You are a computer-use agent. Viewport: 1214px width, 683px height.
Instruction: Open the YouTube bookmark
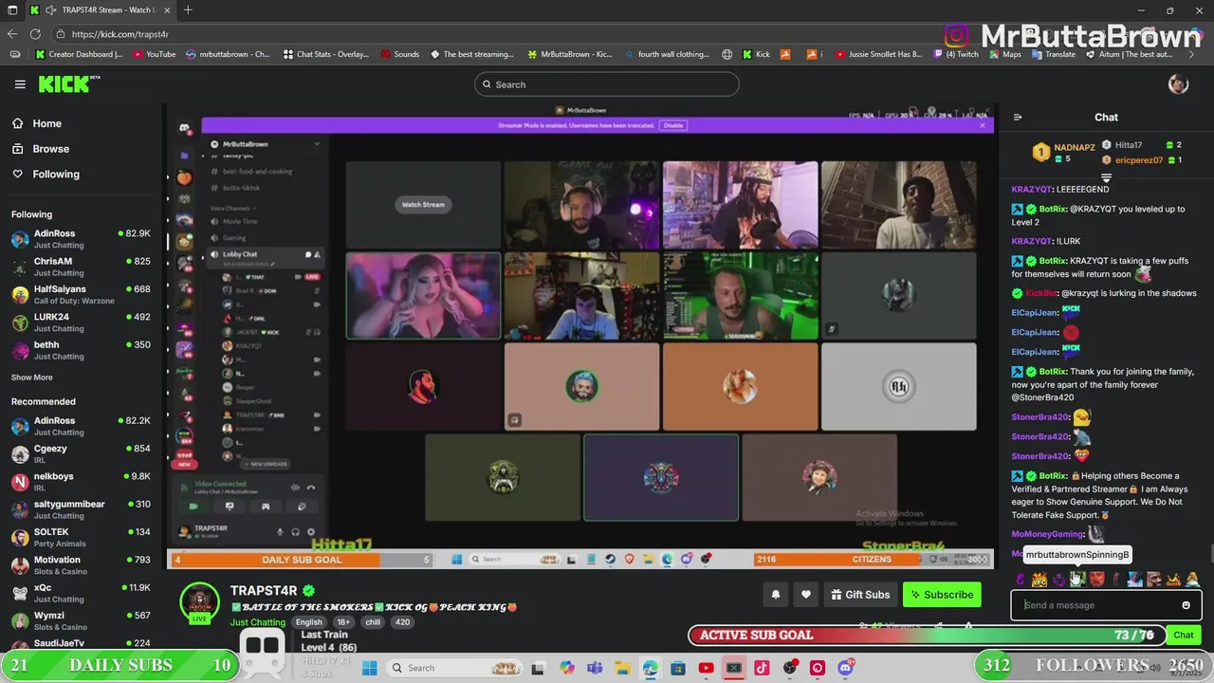click(155, 54)
